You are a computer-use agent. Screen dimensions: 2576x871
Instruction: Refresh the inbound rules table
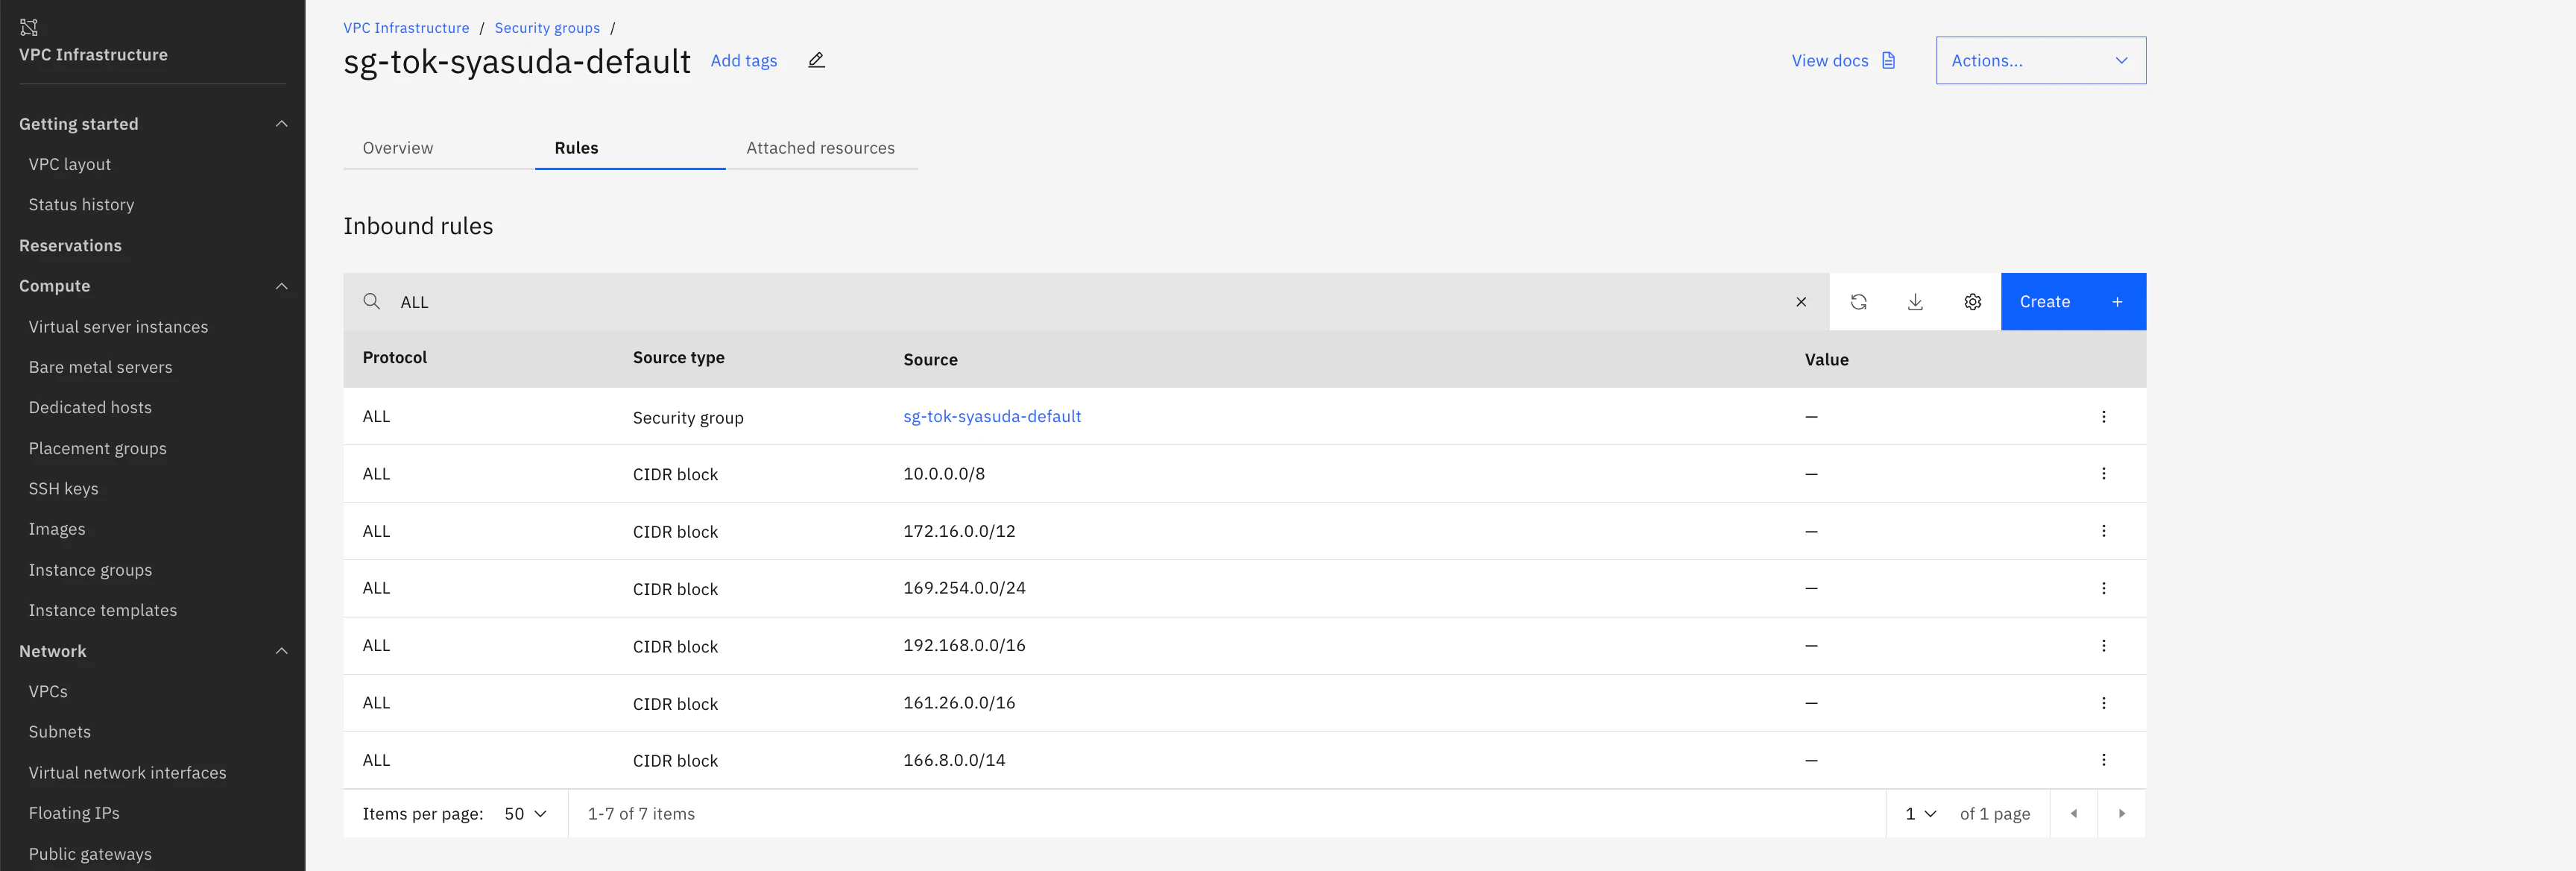tap(1858, 302)
